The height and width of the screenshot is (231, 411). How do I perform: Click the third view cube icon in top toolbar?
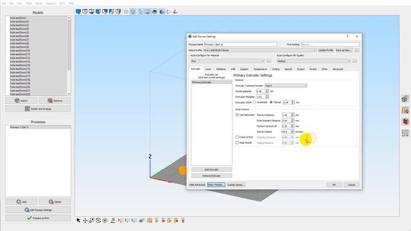[x=91, y=12]
